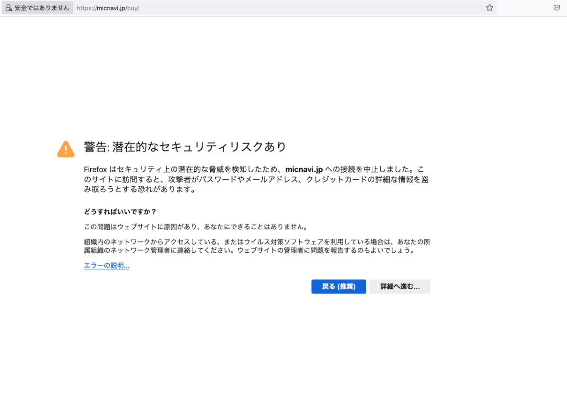
Task: Click the micnavi.jp domain in URL bar
Action: pyautogui.click(x=111, y=8)
